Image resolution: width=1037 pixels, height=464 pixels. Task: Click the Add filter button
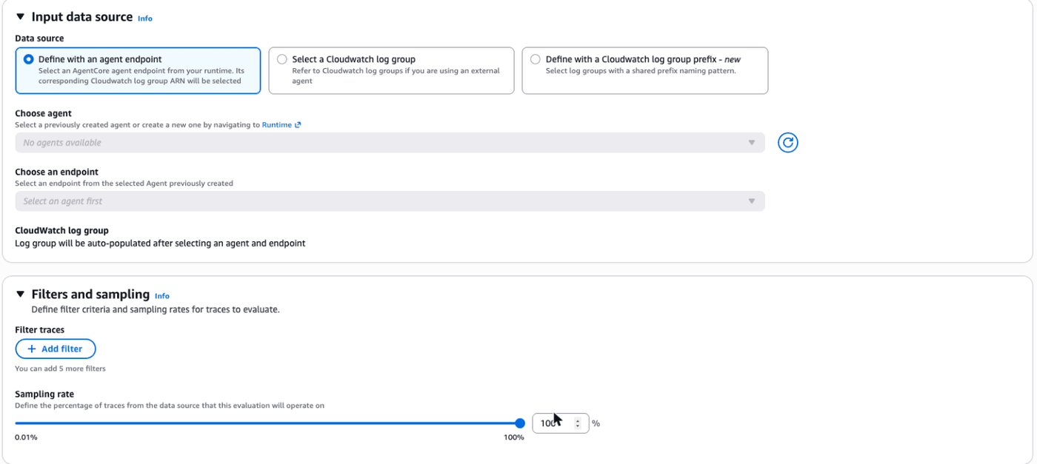(x=56, y=349)
